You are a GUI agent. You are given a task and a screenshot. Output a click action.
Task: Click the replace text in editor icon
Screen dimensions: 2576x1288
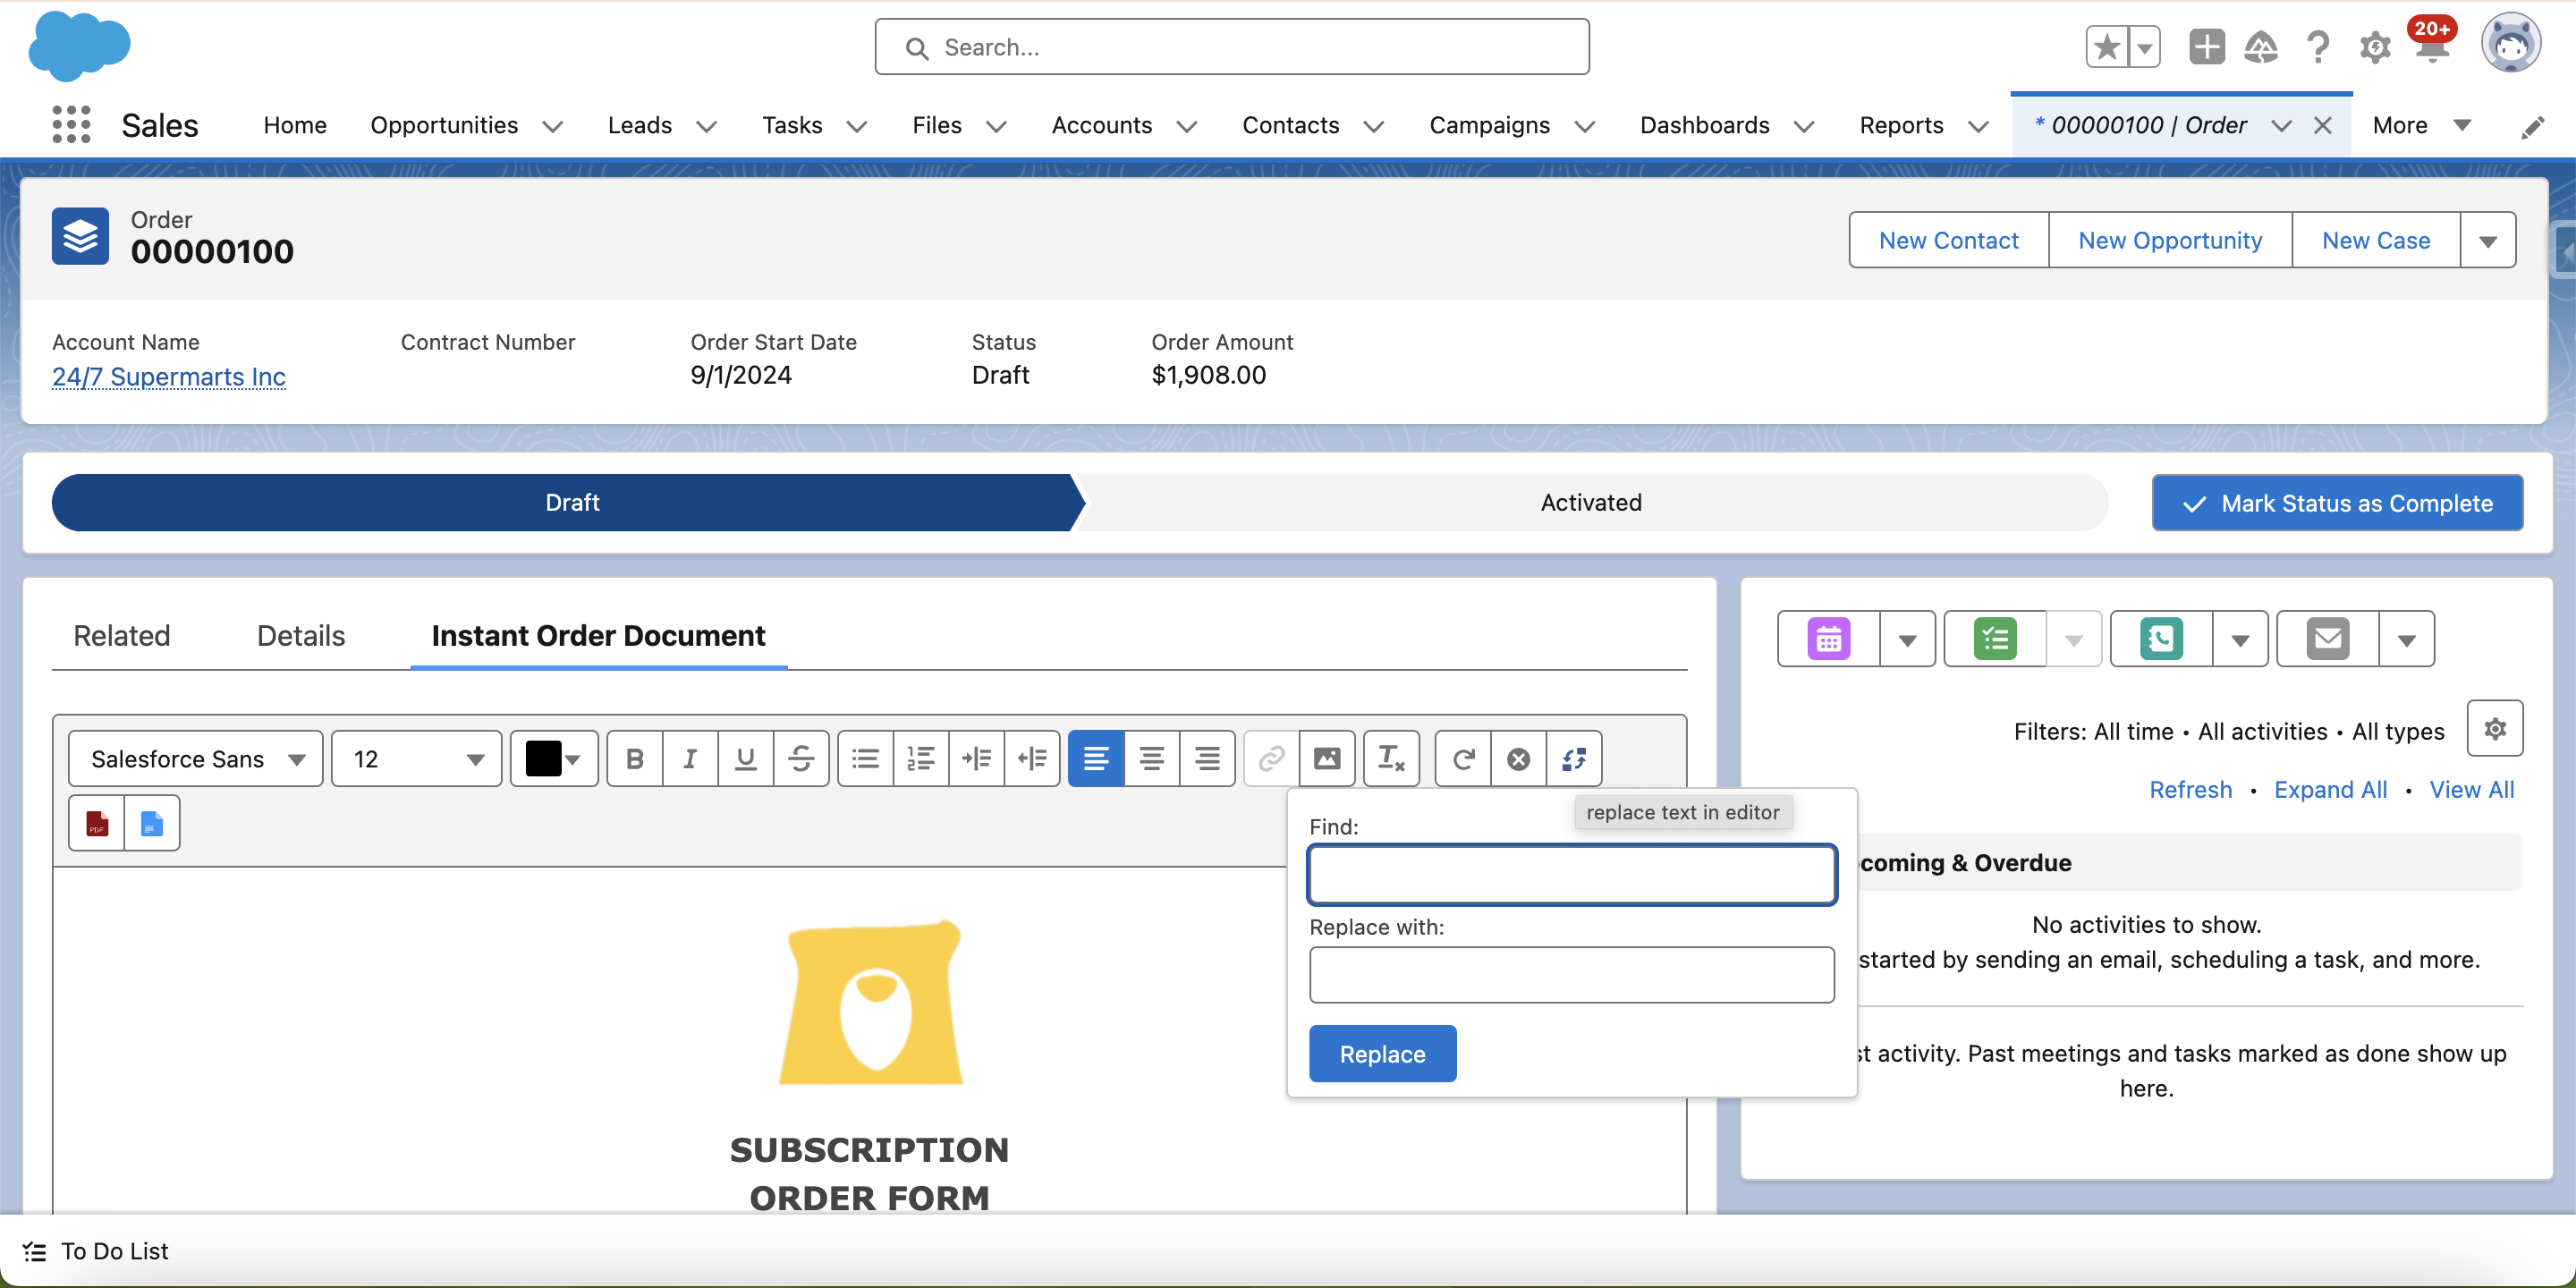click(1574, 759)
